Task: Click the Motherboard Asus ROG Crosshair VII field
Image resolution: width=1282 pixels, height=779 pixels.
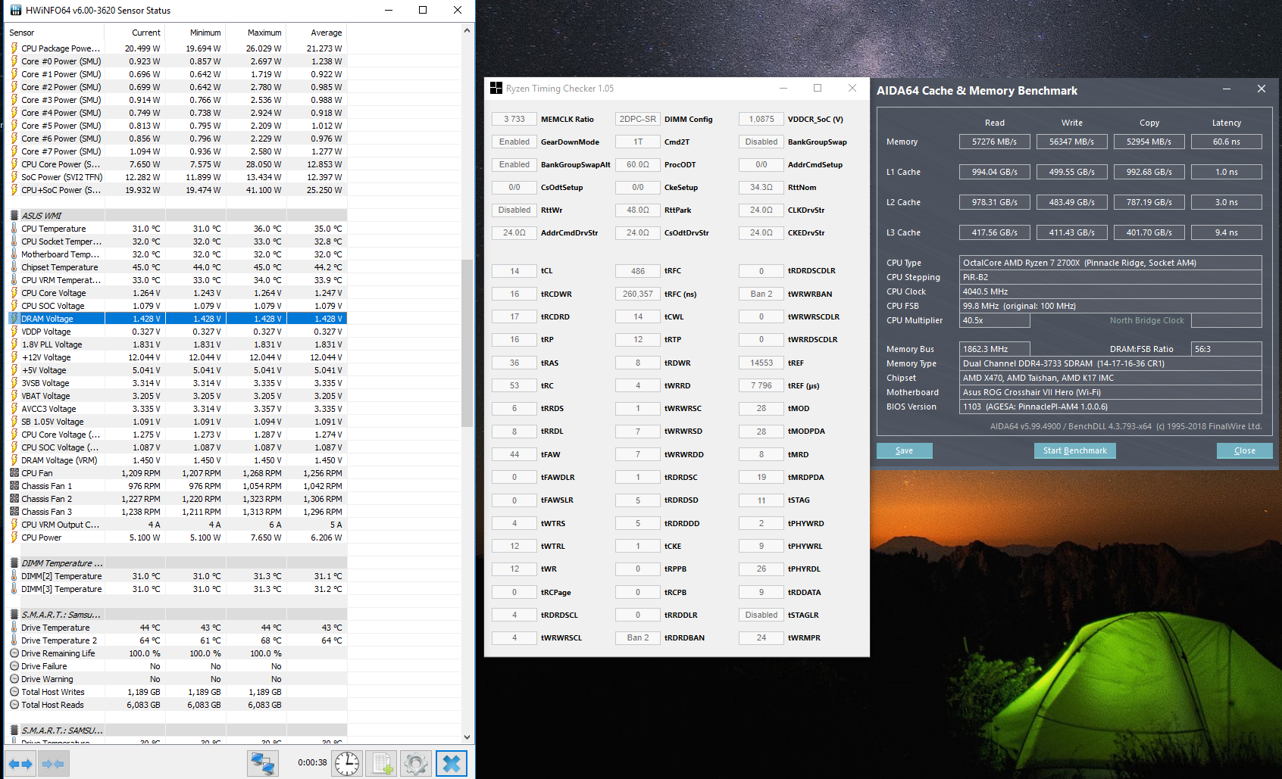Action: tap(1111, 392)
